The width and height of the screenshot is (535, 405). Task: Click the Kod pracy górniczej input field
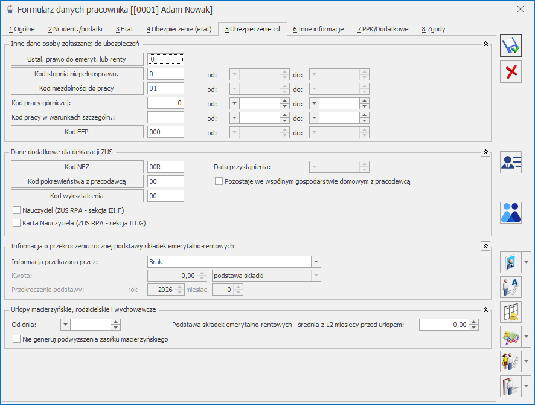coord(165,103)
